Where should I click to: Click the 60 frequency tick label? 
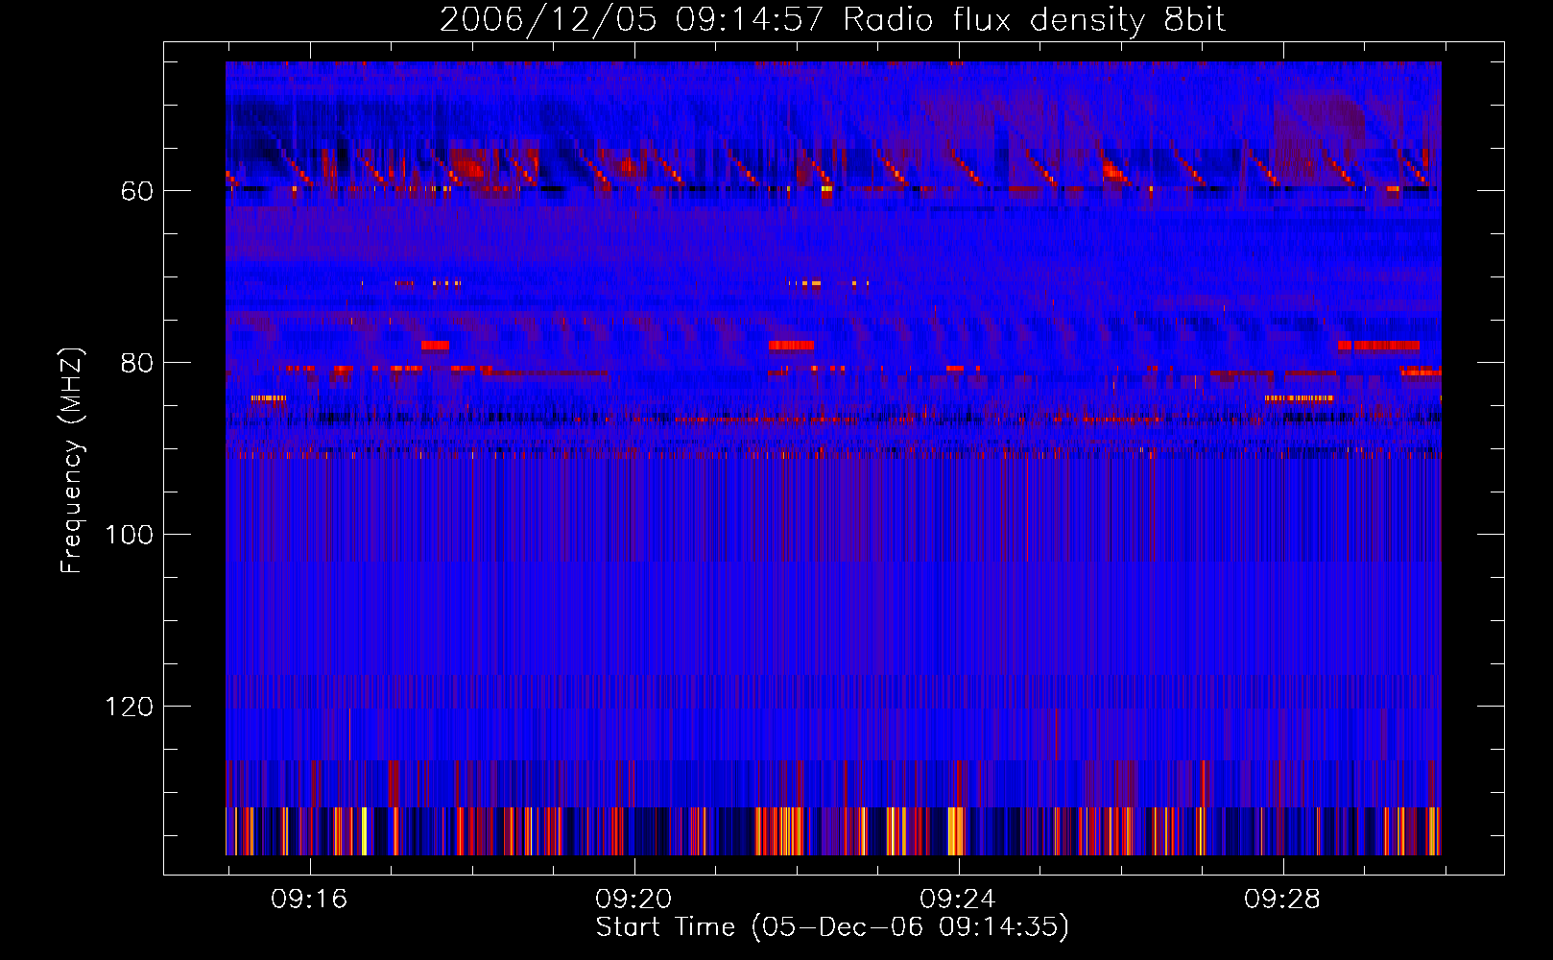(x=136, y=191)
